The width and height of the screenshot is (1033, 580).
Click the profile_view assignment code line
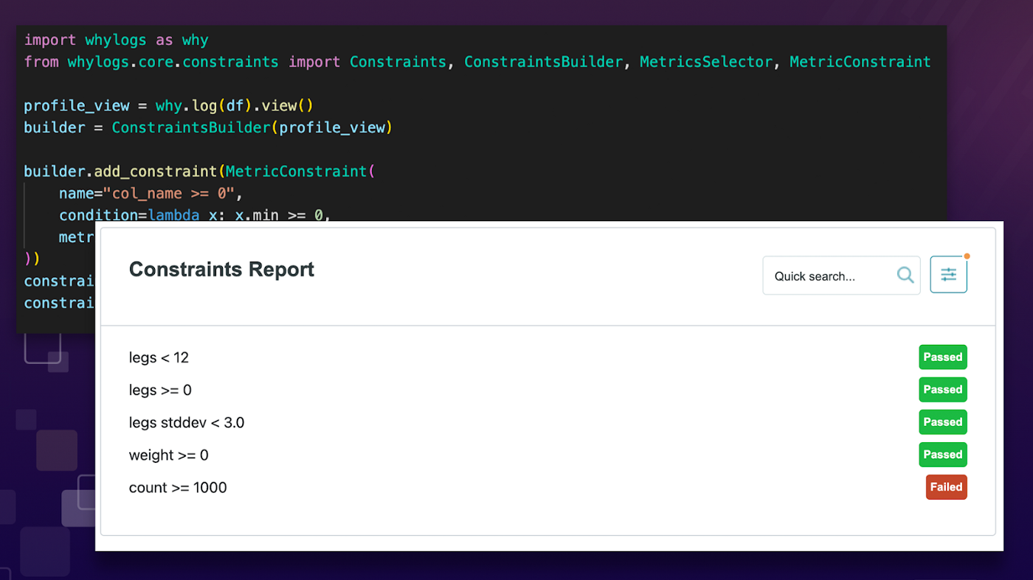click(168, 105)
